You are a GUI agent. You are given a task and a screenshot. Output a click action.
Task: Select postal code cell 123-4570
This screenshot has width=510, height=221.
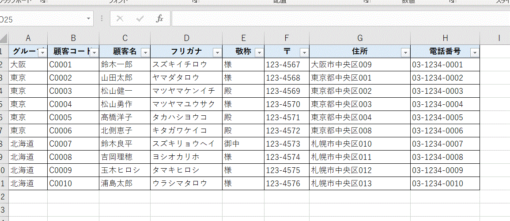pyautogui.click(x=287, y=104)
